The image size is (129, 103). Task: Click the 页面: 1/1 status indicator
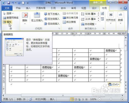click(x=8, y=99)
